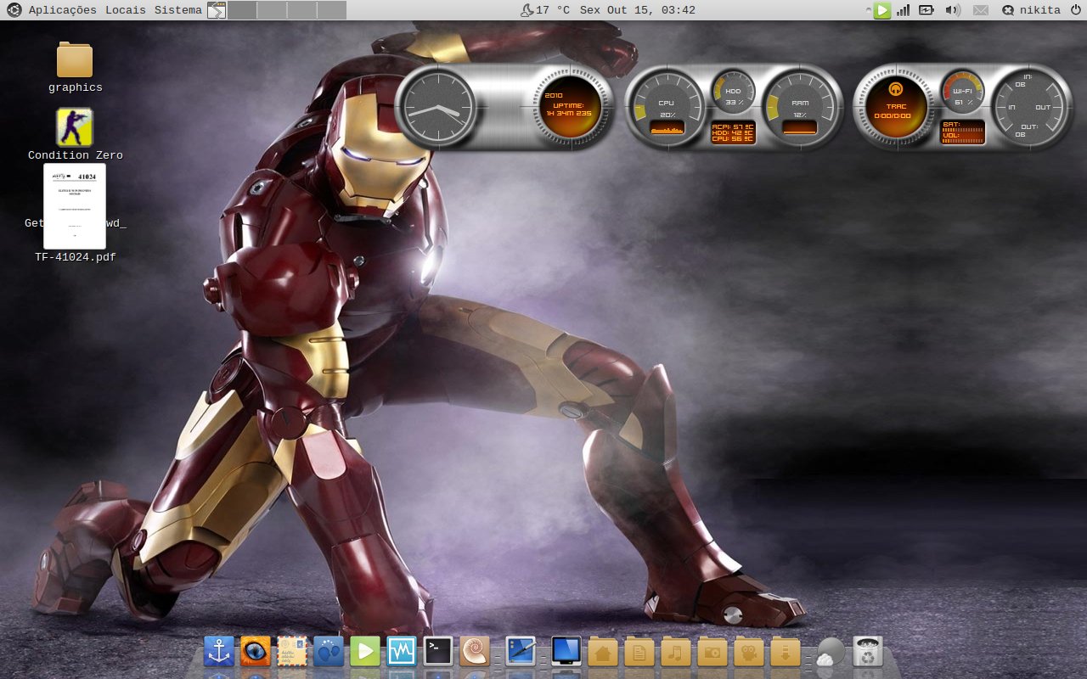Viewport: 1087px width, 679px height.
Task: Open the Locais menu
Action: click(126, 10)
